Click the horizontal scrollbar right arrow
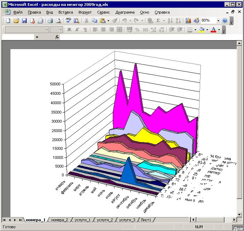The height and width of the screenshot is (231, 244). (x=234, y=220)
